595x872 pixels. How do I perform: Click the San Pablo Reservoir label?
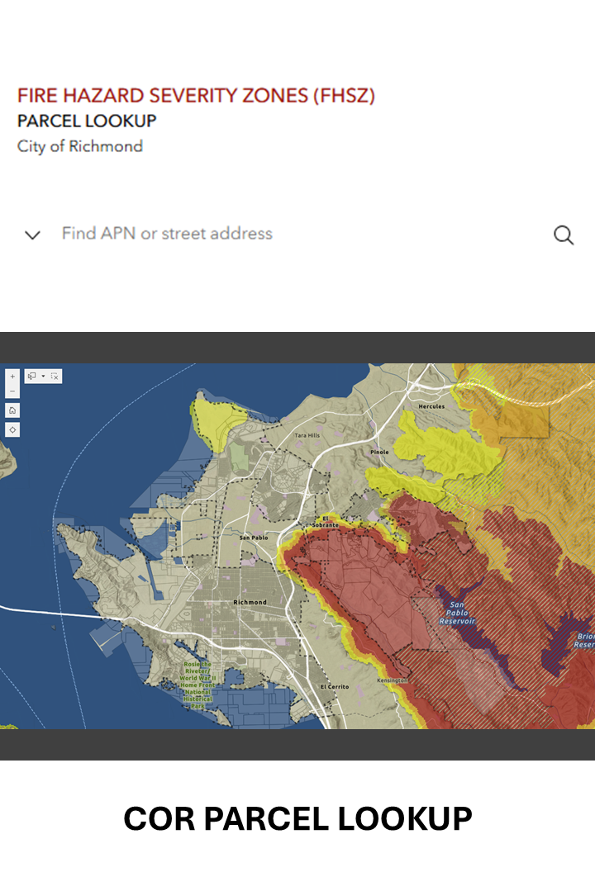[457, 613]
